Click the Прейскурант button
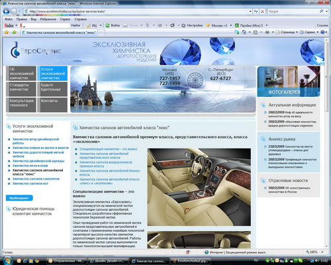Screen dimensions: 331x265 coord(19,198)
